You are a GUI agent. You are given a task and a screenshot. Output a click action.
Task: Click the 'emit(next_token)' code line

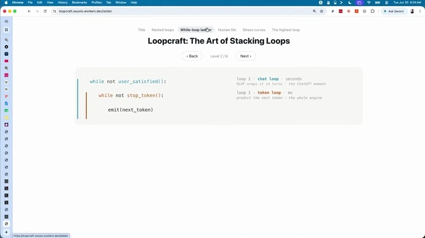coord(130,110)
